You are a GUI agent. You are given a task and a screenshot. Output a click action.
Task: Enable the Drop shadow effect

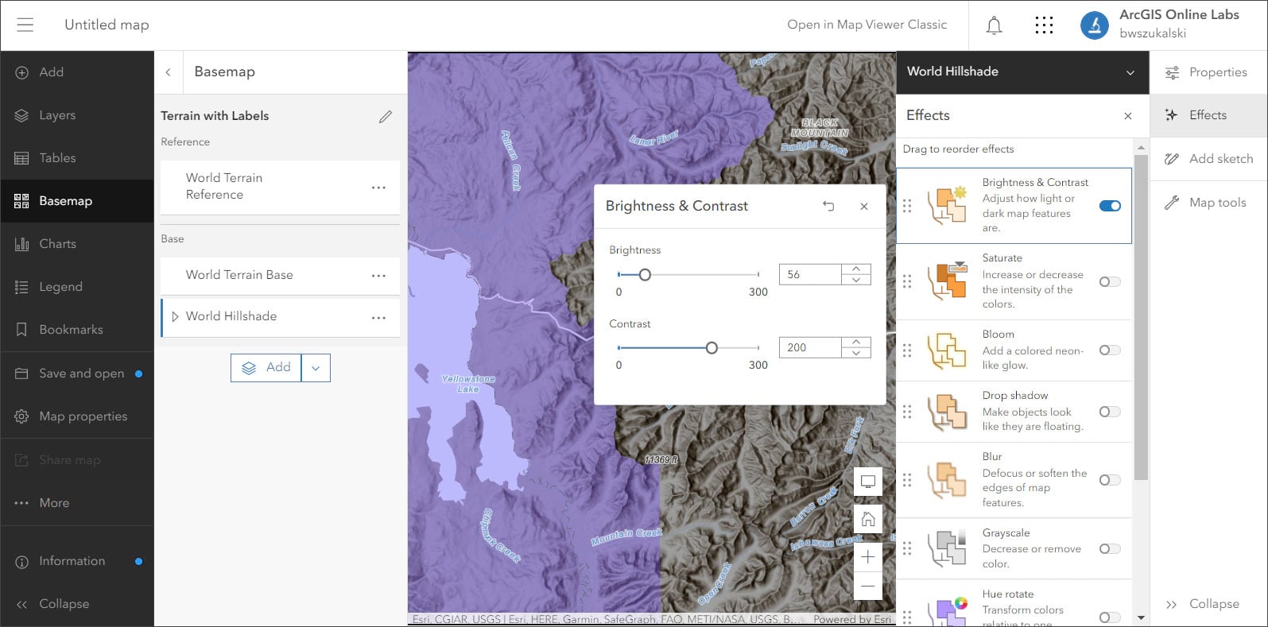pos(1110,412)
